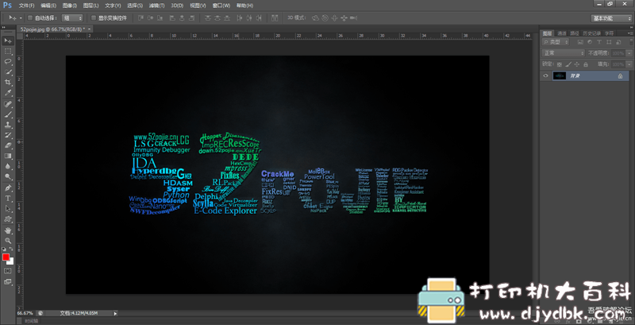Hide the 背景 layer with the eye icon
The image size is (635, 325).
point(545,75)
